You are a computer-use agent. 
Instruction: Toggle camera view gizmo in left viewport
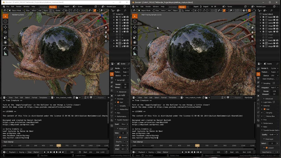[106, 36]
